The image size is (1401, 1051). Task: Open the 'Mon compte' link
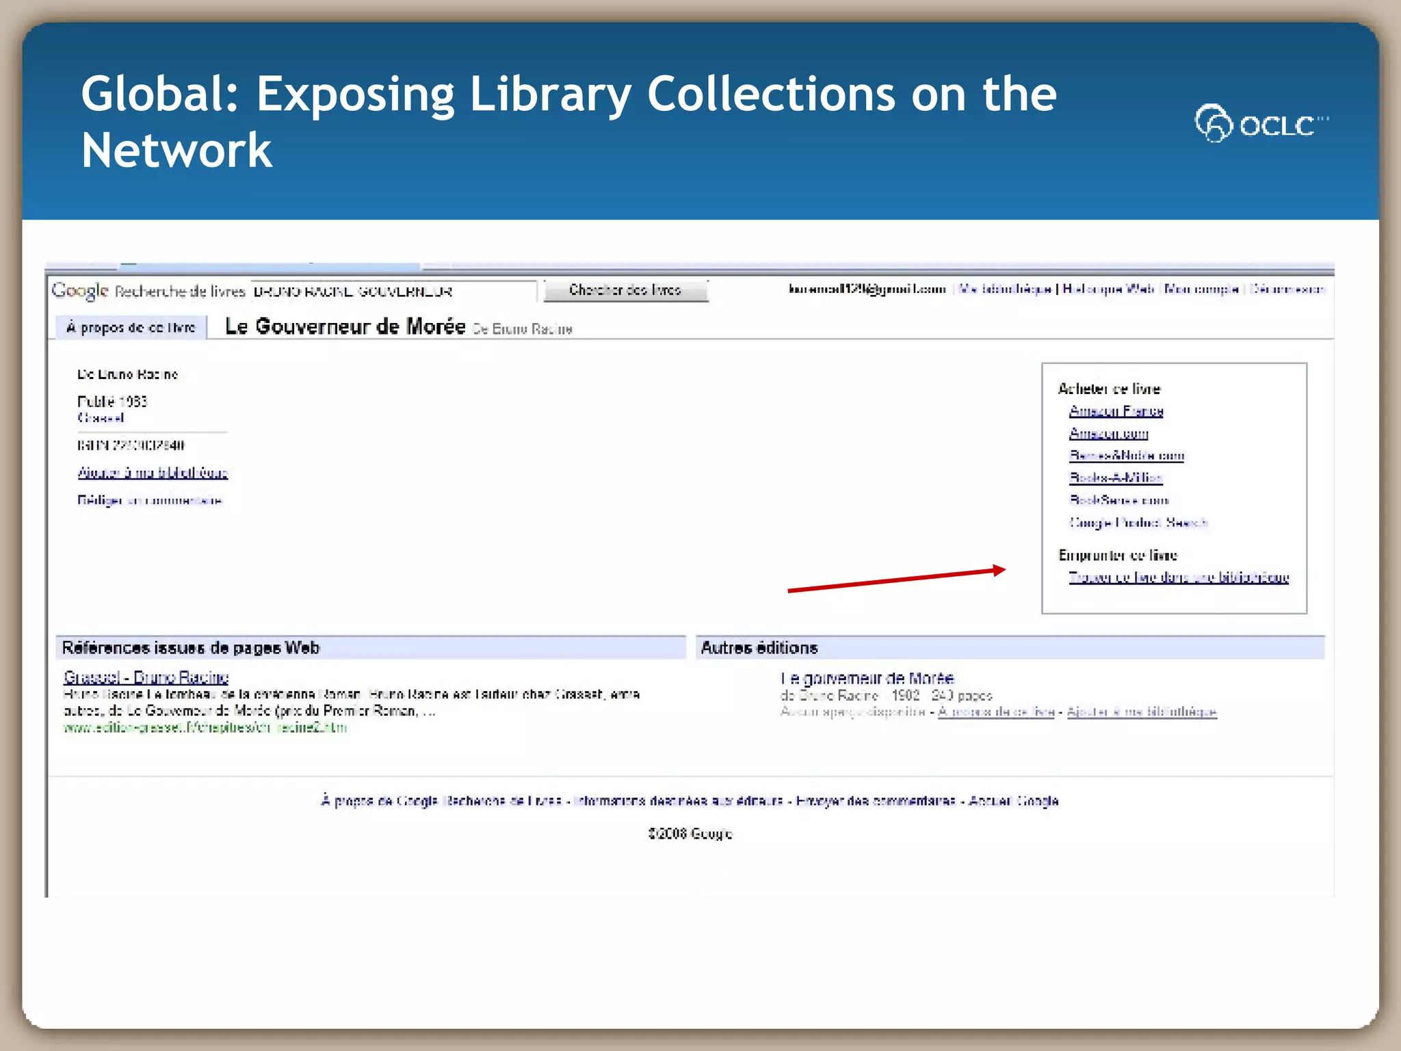1201,289
